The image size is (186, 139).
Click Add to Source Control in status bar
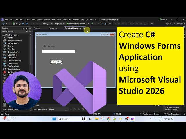click(151, 114)
